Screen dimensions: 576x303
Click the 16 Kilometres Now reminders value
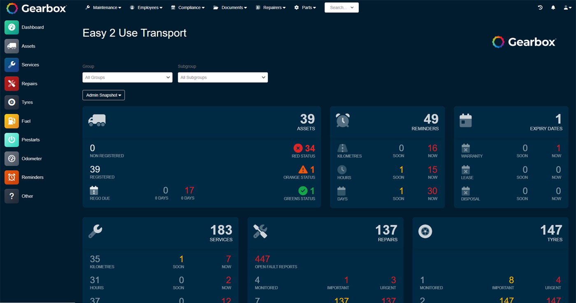(432, 148)
